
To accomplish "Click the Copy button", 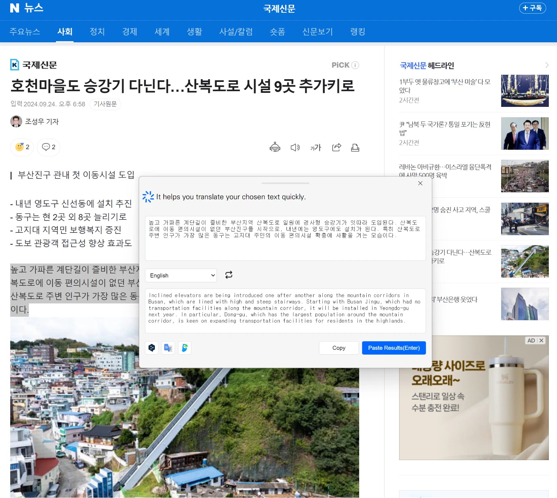I will point(339,348).
